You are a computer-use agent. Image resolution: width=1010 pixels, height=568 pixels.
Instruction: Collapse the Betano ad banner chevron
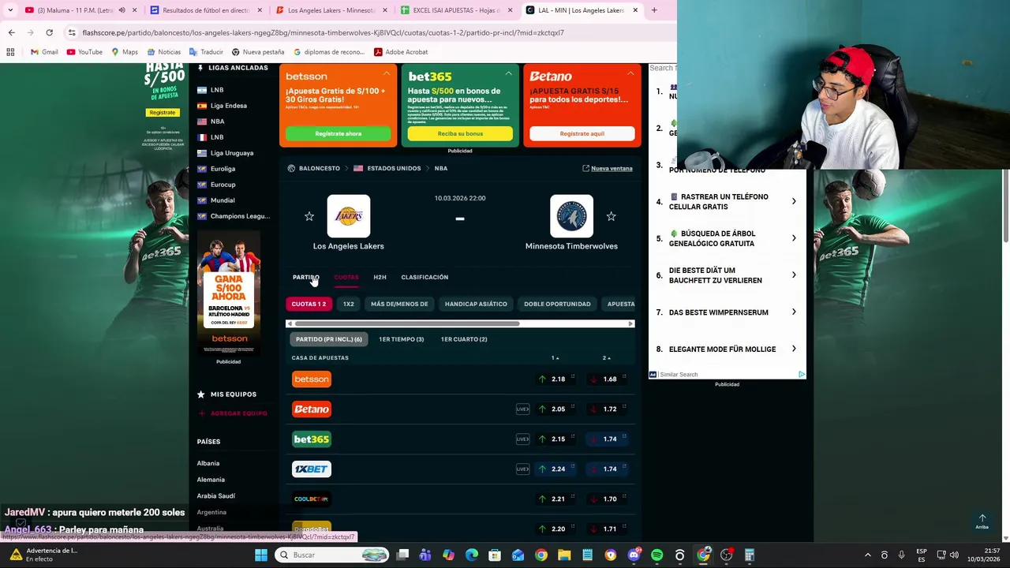pos(630,73)
